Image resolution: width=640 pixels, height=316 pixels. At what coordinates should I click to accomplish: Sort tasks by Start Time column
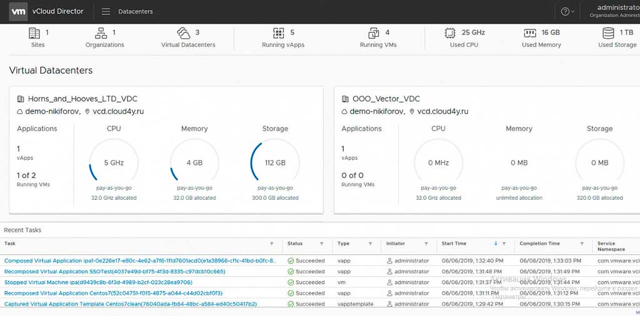[x=454, y=244]
